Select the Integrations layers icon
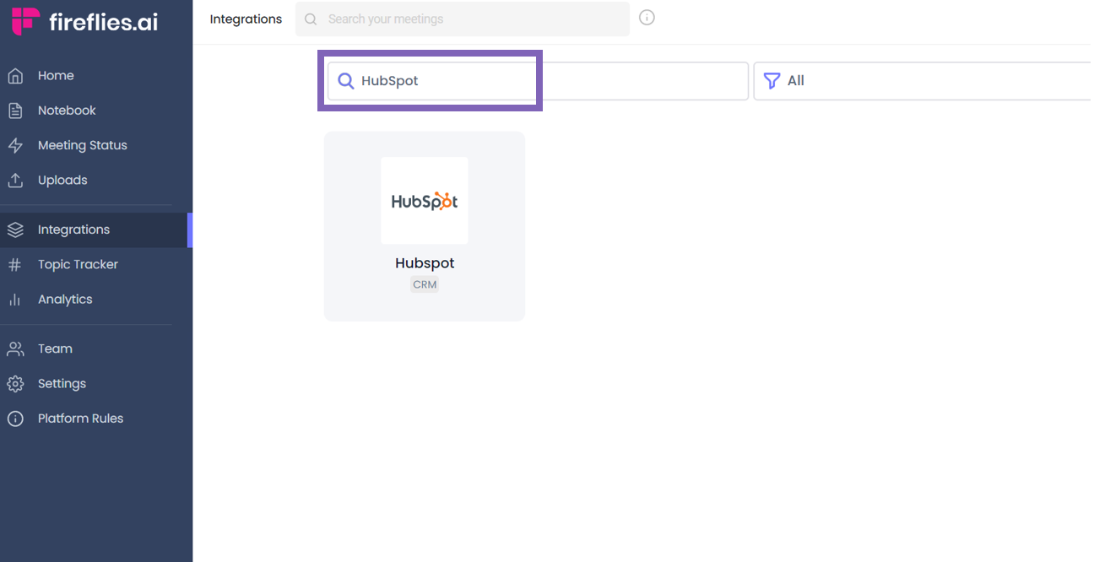Image resolution: width=1094 pixels, height=562 pixels. [x=16, y=229]
